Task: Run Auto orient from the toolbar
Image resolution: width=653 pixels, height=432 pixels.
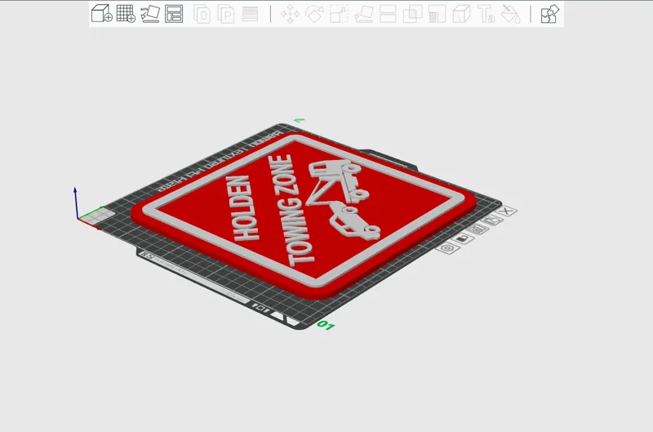Action: (x=150, y=13)
